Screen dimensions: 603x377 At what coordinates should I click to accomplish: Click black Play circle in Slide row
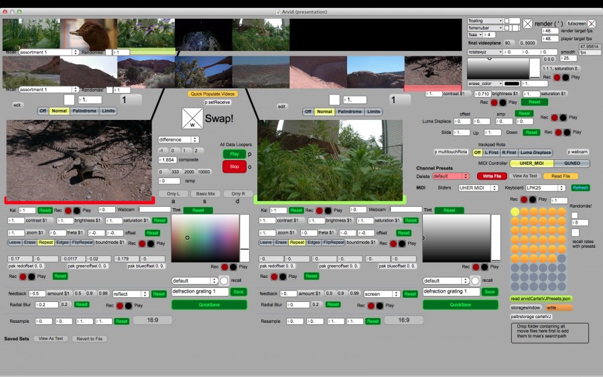click(567, 132)
